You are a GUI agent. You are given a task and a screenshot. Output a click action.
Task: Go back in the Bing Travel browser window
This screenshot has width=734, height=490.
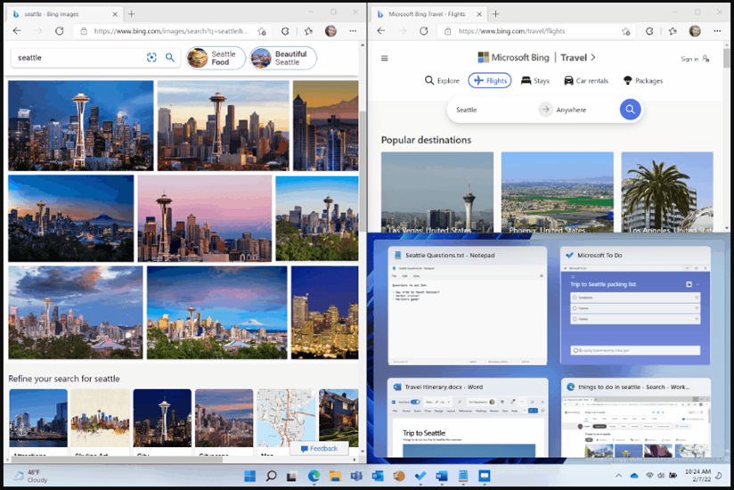[x=381, y=31]
